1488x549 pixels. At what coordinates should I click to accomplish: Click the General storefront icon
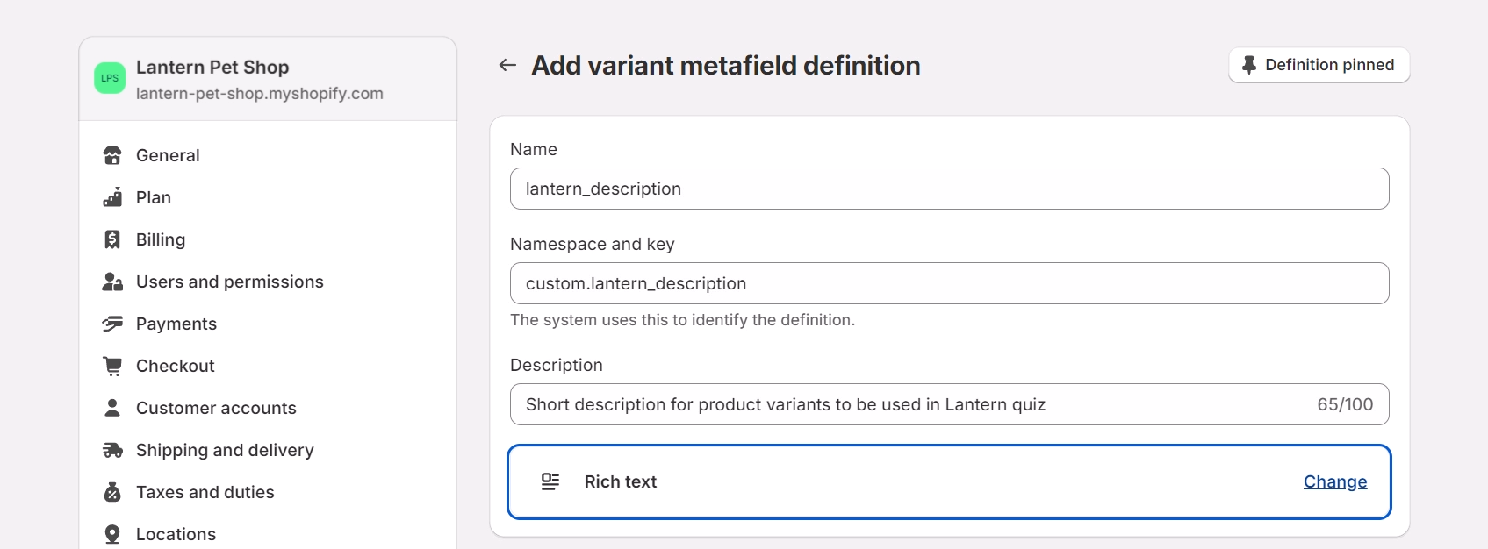pyautogui.click(x=112, y=155)
